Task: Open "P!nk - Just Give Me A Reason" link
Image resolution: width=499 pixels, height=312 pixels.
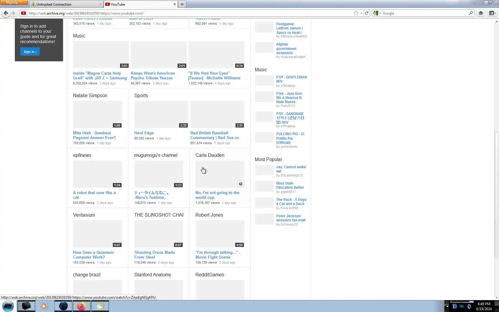Action: pos(289,97)
